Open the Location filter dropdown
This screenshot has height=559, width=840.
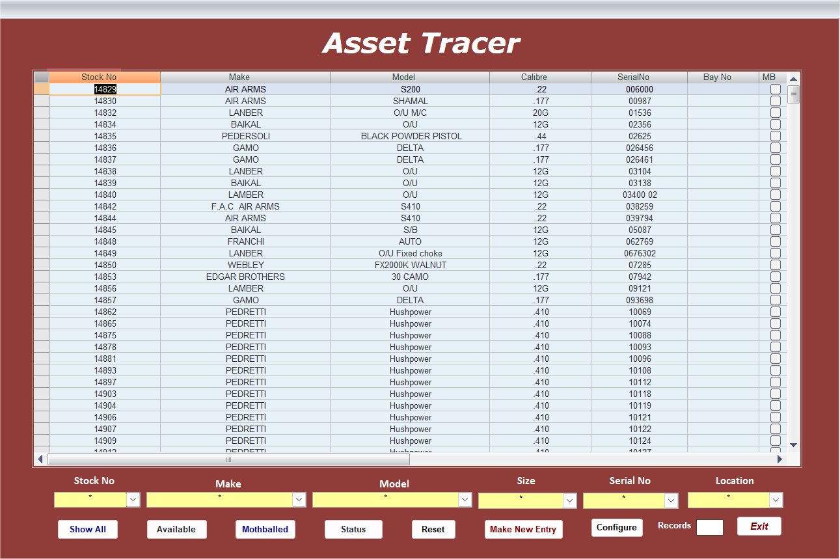[x=776, y=500]
